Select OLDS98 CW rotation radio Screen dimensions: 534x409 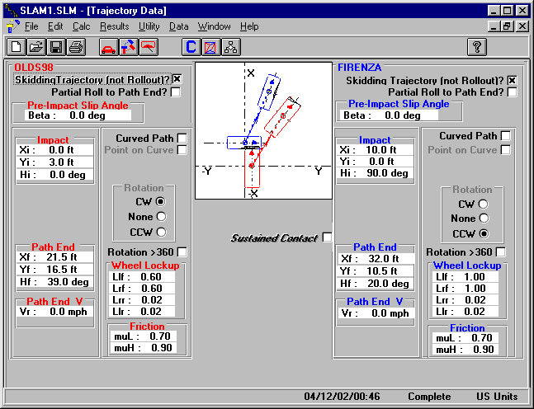(161, 201)
